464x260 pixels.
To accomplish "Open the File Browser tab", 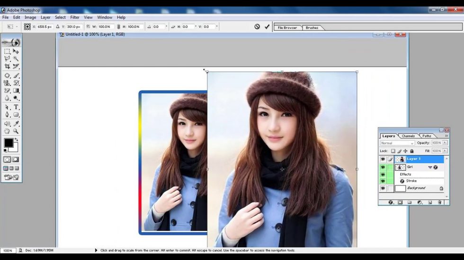I will click(287, 28).
